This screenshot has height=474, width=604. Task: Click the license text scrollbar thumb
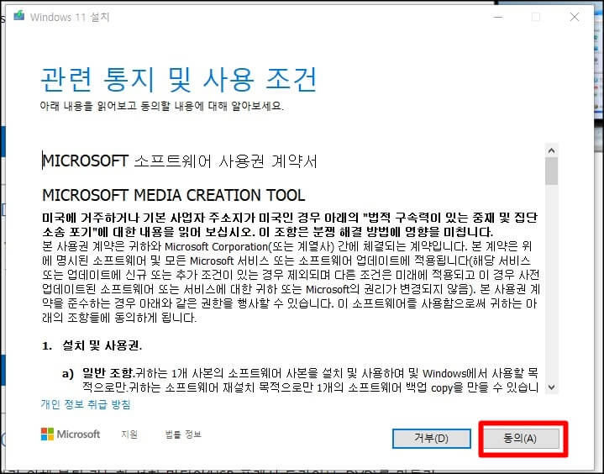click(x=552, y=171)
